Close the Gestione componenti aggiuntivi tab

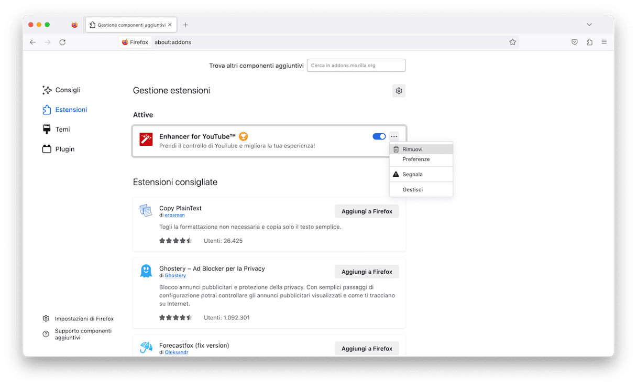point(170,25)
